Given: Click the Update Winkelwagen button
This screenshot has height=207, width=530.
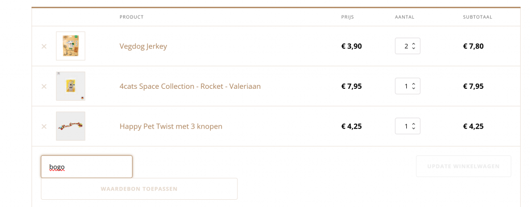Looking at the screenshot, I should (463, 166).
